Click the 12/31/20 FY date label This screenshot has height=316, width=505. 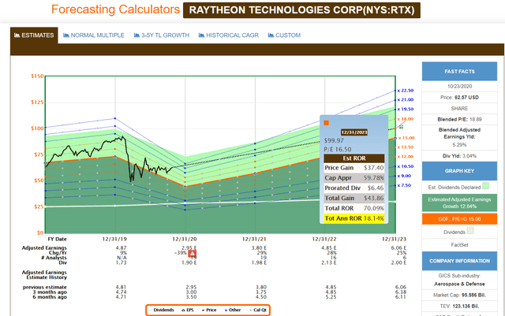[x=184, y=239]
